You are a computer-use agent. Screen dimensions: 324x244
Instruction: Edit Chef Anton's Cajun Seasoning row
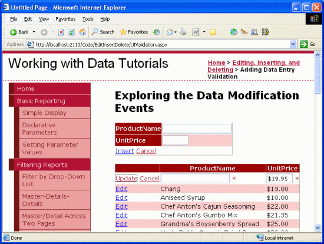(x=121, y=206)
